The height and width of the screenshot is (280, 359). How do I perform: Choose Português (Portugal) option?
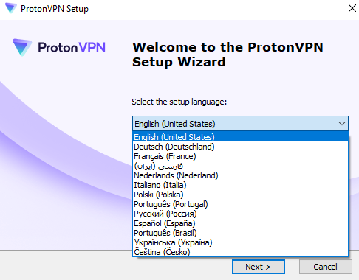point(240,204)
